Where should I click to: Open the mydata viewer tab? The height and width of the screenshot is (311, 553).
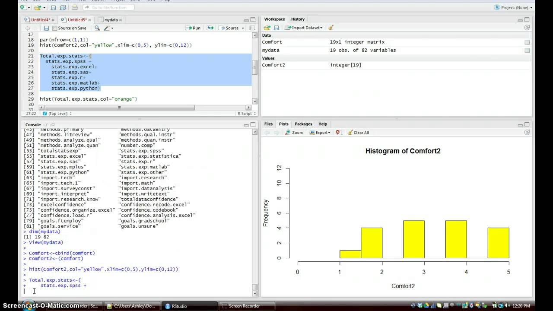(111, 20)
